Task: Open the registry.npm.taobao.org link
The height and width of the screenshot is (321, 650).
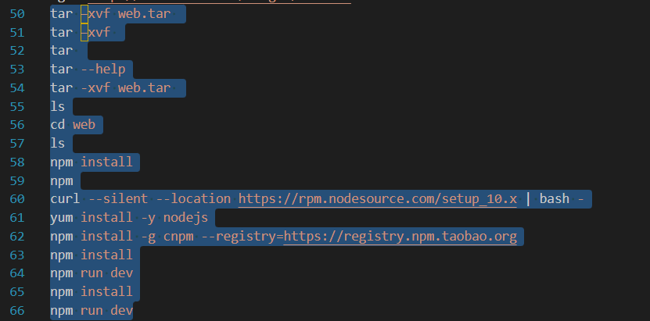Action: coord(400,236)
